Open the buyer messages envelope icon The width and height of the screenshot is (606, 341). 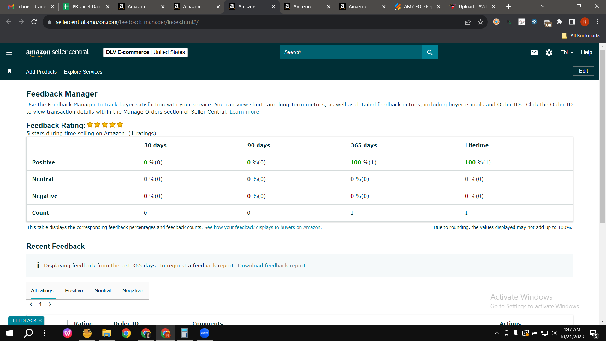(534, 52)
